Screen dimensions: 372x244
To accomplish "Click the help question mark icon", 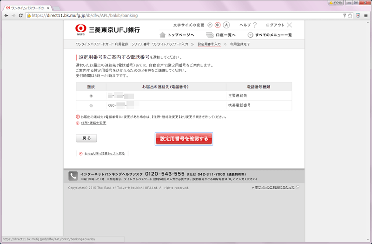I will click(x=255, y=25).
